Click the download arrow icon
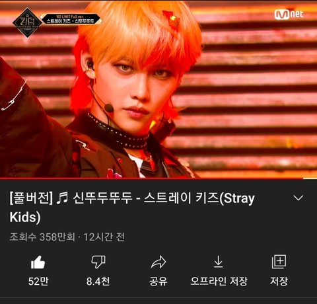Screen dimensions: 317x304 tap(218, 262)
